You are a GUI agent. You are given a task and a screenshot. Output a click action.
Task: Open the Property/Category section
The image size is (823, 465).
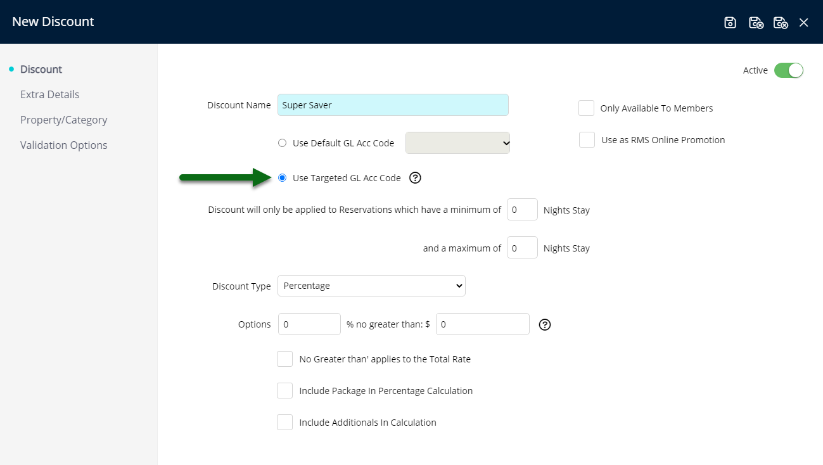coord(63,119)
